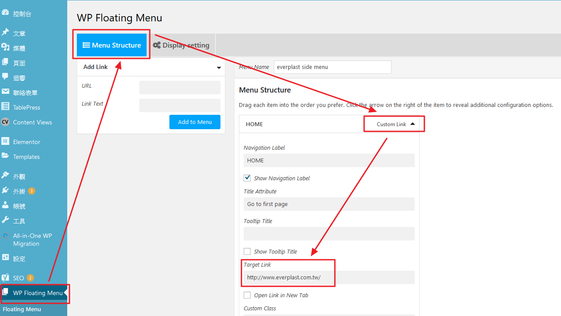Viewport: 561px width, 316px height.
Task: Click the dashboard icon beside 控制台
Action: tap(5, 13)
